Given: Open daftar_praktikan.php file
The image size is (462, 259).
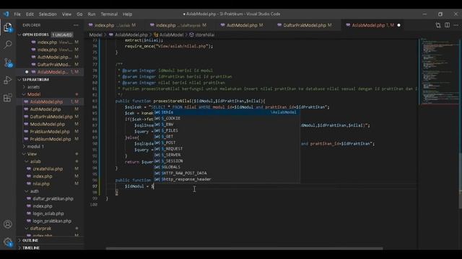Looking at the screenshot, I should pyautogui.click(x=53, y=199).
